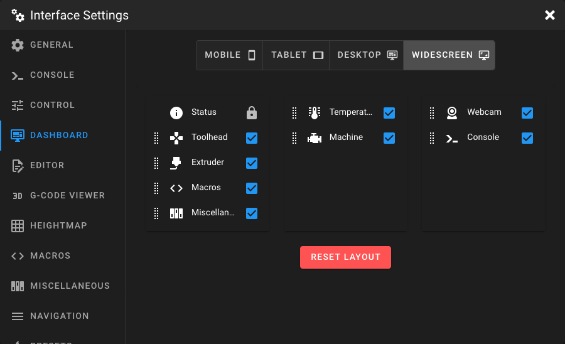Grab the drag handle of Toolhead row
This screenshot has width=565, height=344.
[156, 138]
